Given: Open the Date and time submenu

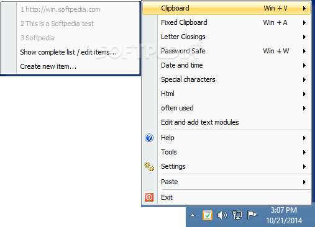Looking at the screenshot, I should point(227,65).
